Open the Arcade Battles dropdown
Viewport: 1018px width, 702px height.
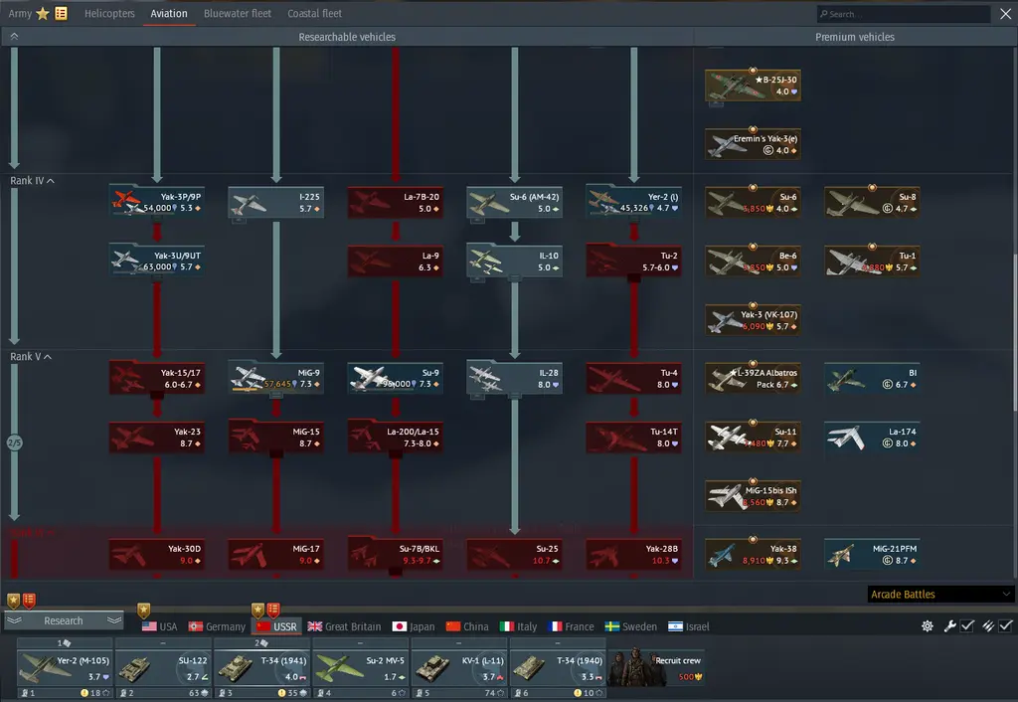click(x=940, y=595)
